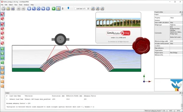Click the 'Organization' property row
183x112 pixels.
[x=169, y=50]
